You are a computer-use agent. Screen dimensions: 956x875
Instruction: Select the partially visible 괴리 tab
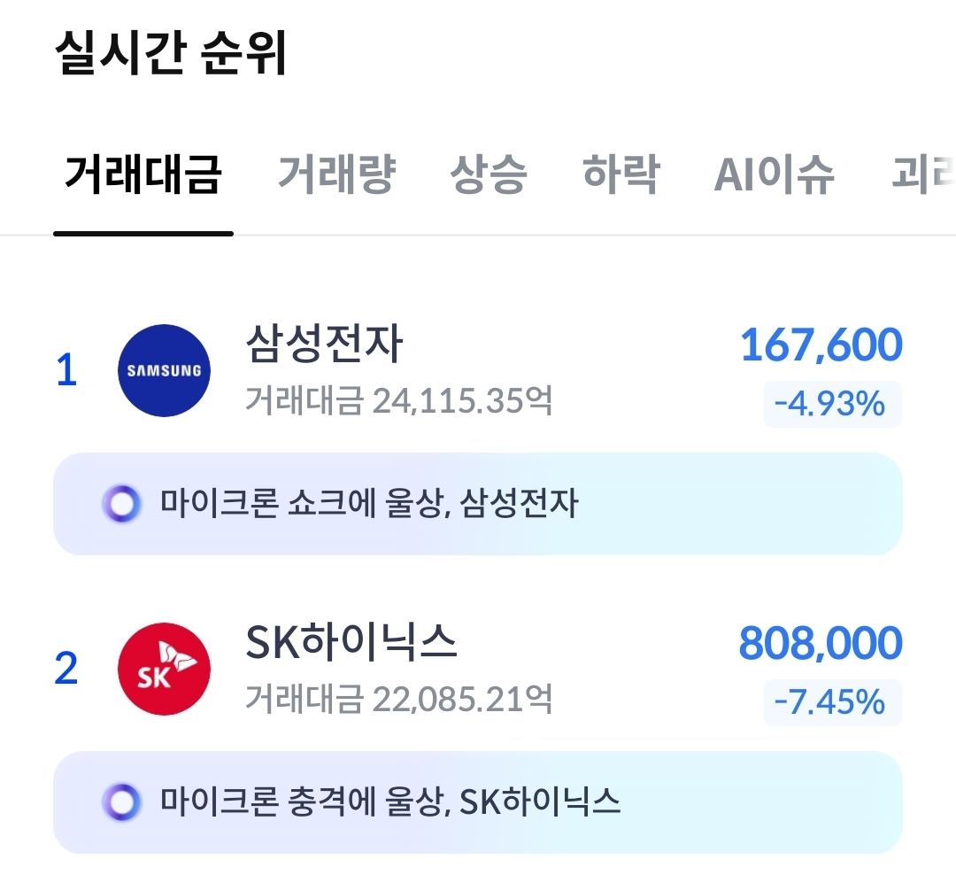coord(921,174)
